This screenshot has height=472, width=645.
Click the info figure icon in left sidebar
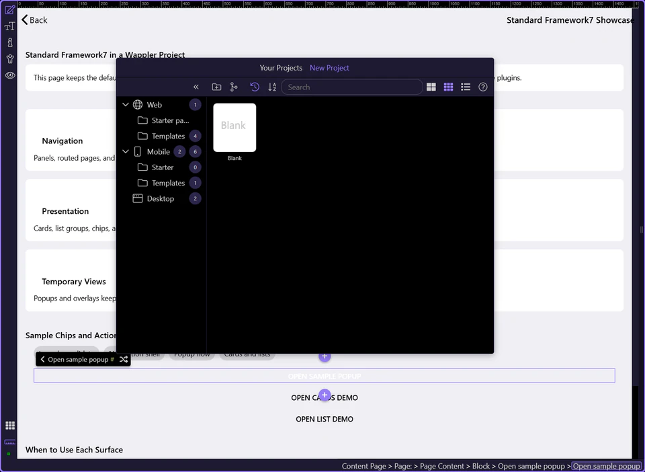(x=10, y=42)
